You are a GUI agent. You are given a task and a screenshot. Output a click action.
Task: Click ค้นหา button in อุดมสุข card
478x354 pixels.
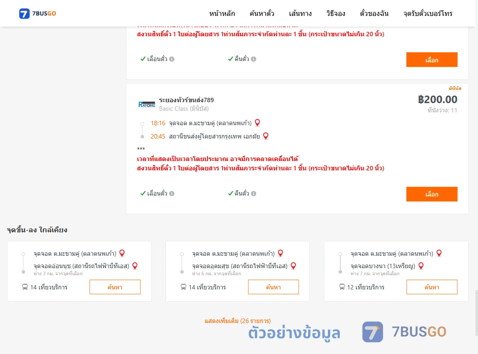274,287
